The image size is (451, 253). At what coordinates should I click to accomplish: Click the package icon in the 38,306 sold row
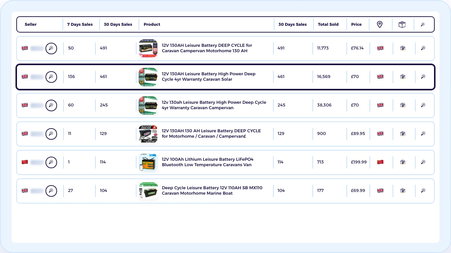pyautogui.click(x=403, y=105)
